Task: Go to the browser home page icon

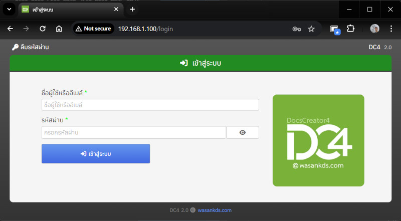Action: pos(59,29)
